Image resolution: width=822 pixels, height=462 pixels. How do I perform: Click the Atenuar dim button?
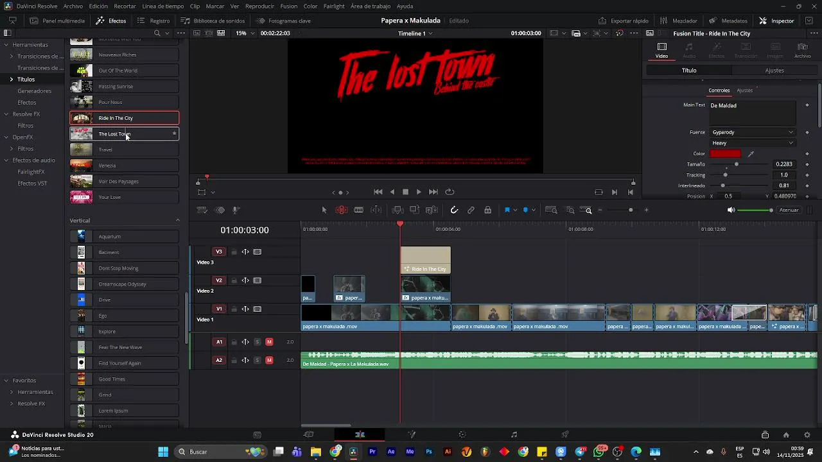[789, 210]
